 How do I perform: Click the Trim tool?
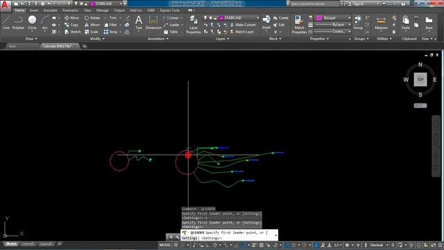click(x=110, y=18)
